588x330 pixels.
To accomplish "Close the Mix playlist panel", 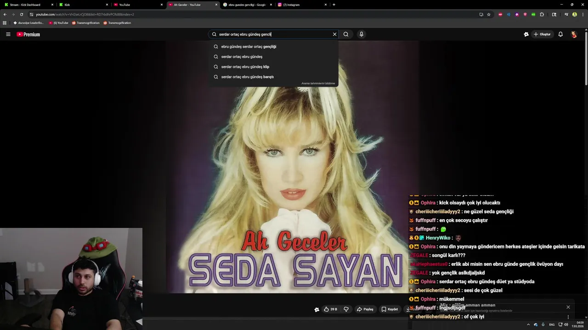I will [x=568, y=307].
